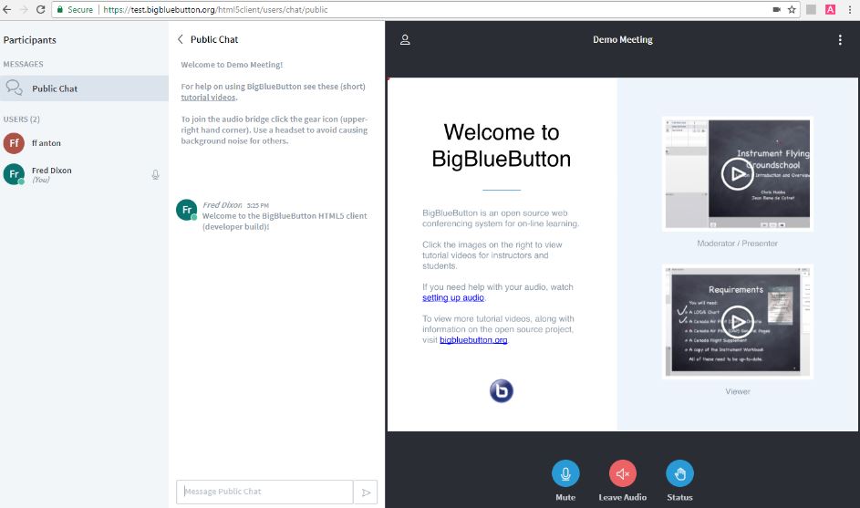Select user ff anton avatar
Screen dimensions: 860x508
point(14,143)
